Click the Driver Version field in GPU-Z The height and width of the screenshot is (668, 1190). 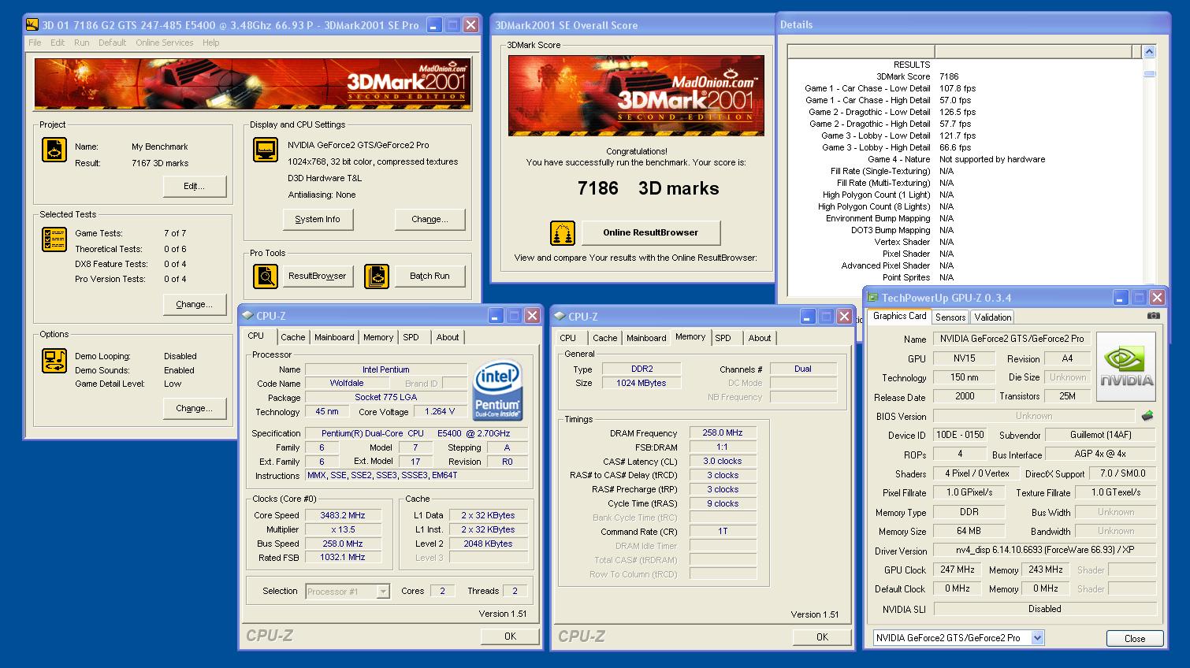[x=1045, y=550]
